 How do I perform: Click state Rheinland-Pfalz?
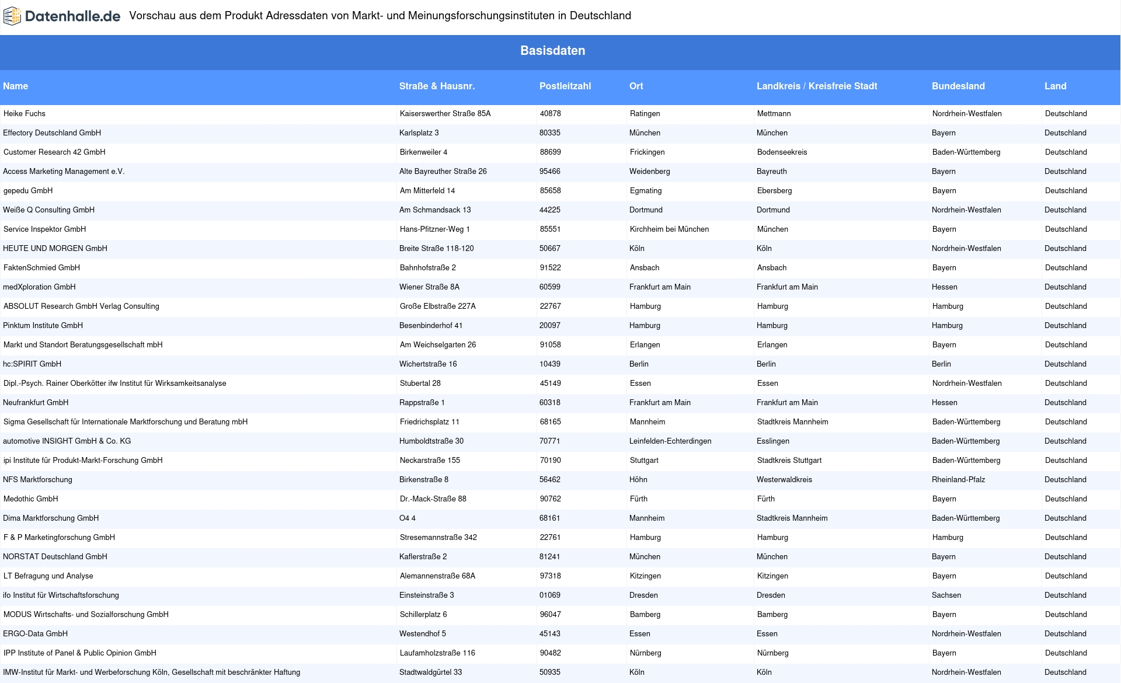click(x=958, y=479)
